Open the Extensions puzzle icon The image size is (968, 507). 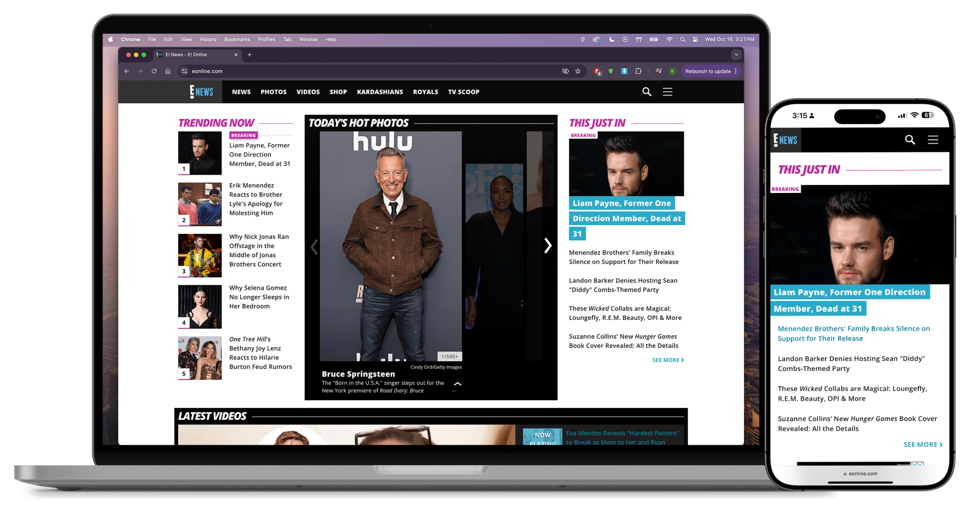click(x=638, y=71)
